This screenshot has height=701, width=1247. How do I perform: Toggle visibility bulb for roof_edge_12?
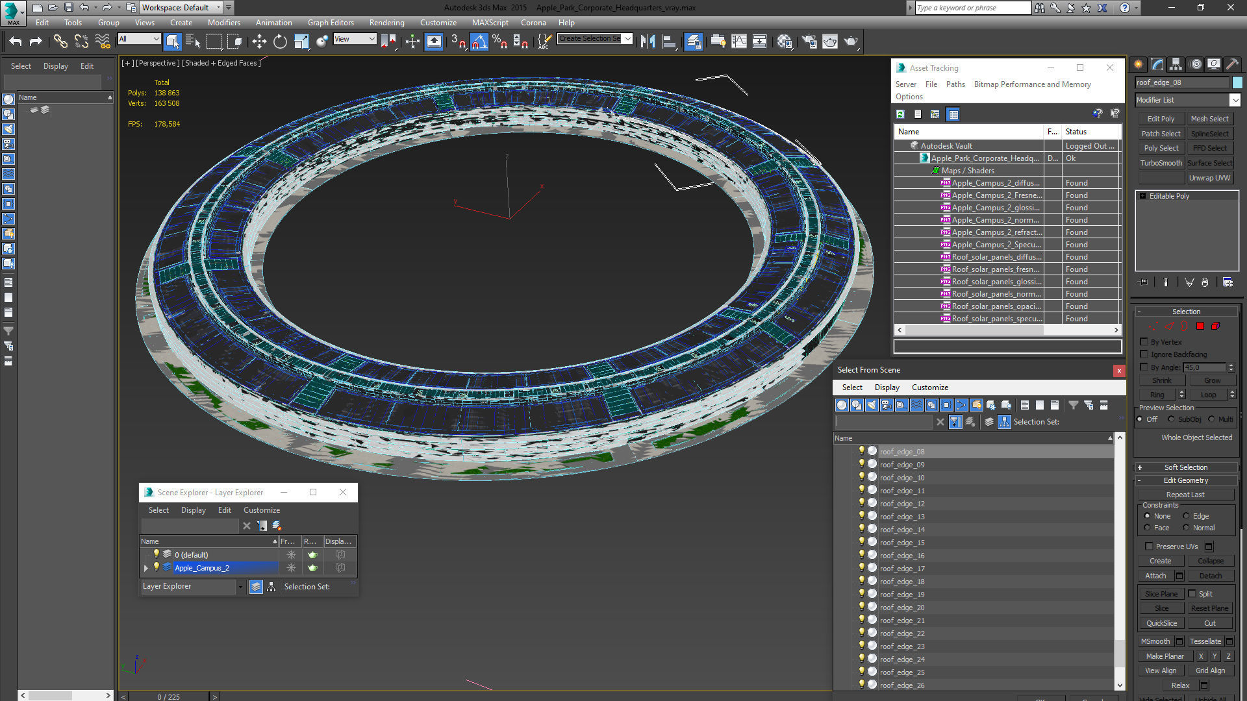862,503
